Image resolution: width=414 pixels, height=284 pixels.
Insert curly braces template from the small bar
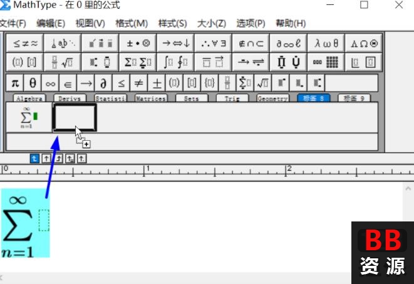click(210, 83)
